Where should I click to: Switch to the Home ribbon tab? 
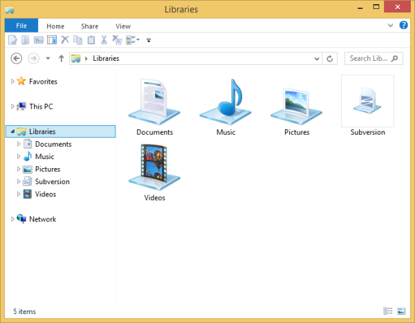click(55, 26)
